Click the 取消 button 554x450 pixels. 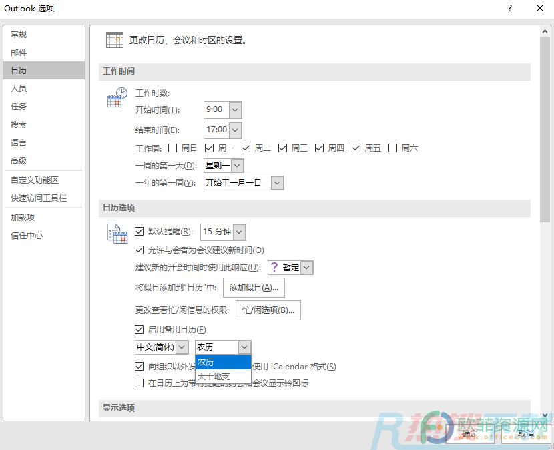tap(526, 433)
